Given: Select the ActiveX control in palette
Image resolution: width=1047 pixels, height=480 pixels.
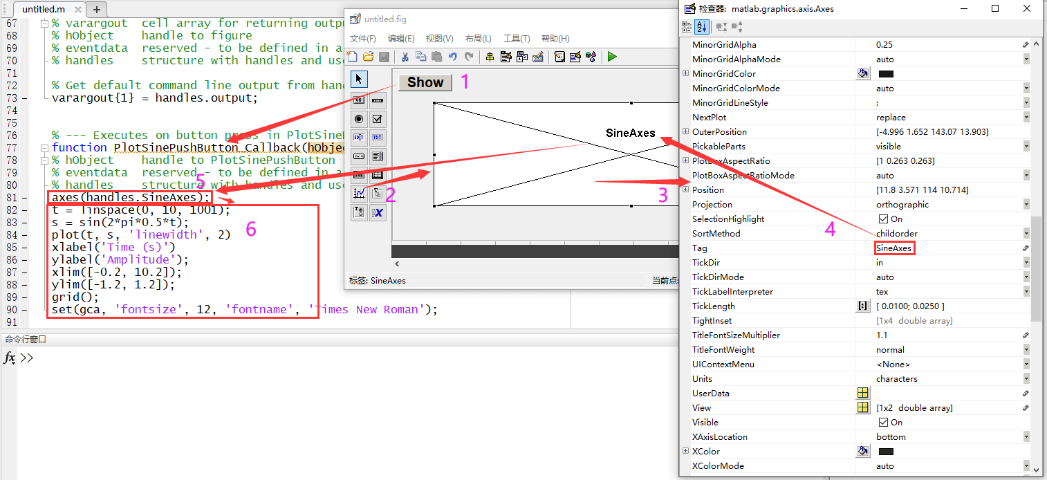Looking at the screenshot, I should (x=378, y=212).
